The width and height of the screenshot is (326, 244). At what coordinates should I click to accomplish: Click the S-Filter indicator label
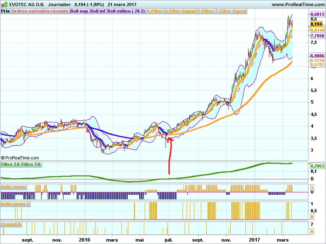click(154, 11)
